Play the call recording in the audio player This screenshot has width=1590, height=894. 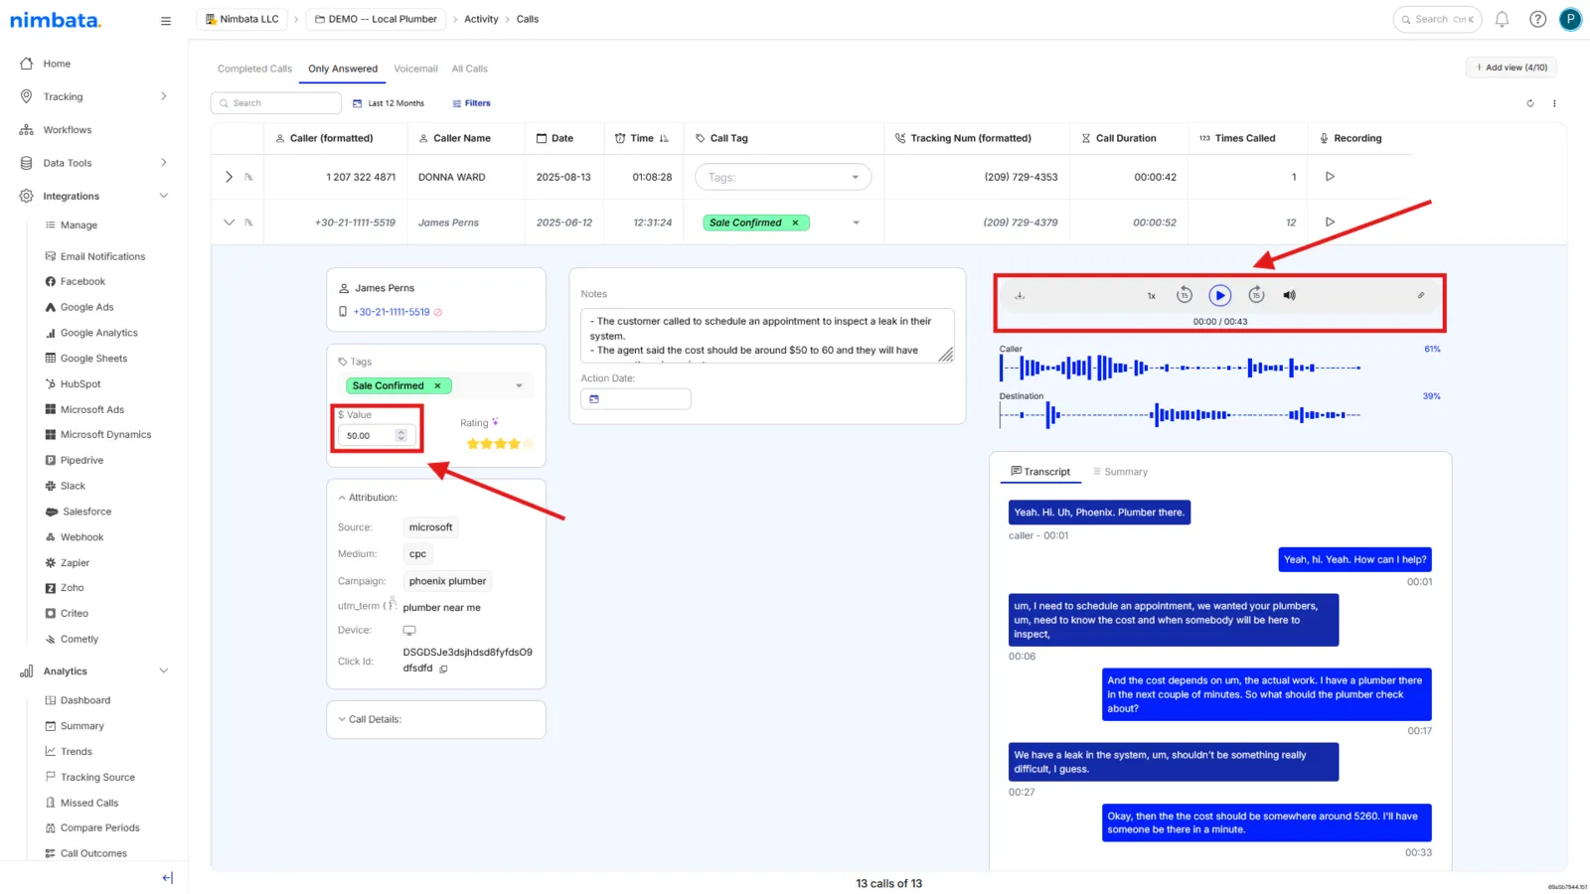pos(1219,295)
